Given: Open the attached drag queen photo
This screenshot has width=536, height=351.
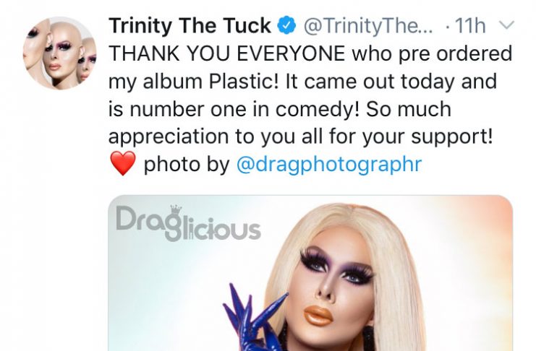Looking at the screenshot, I should (x=310, y=273).
